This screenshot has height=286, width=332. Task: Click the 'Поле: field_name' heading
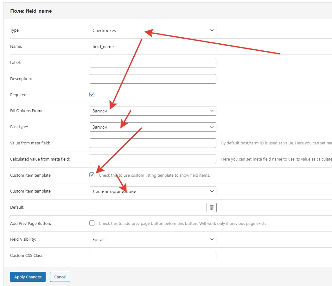coord(31,11)
